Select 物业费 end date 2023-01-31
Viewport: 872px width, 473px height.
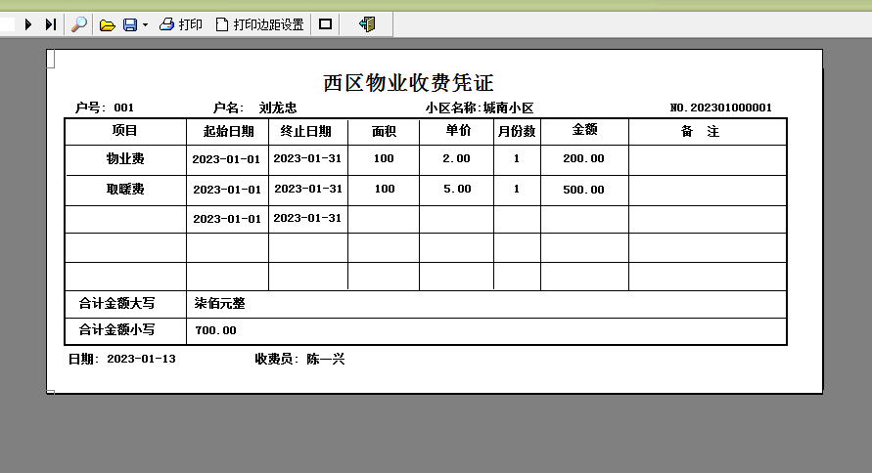click(307, 158)
